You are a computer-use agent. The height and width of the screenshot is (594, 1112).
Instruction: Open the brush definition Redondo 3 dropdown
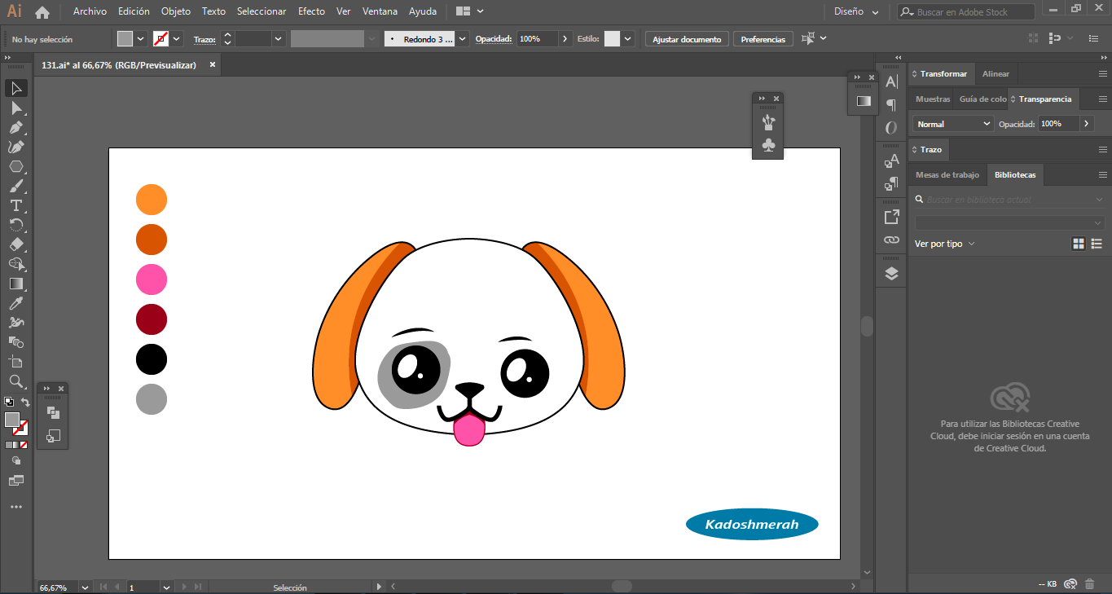point(463,39)
